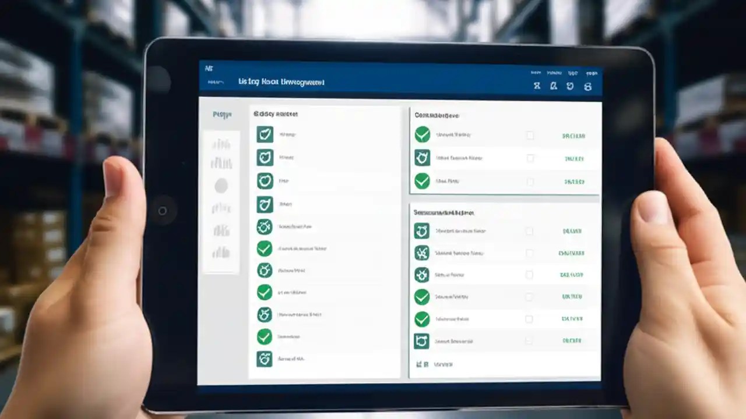
Task: Enable the checkbox on the last summary row
Action: pyautogui.click(x=530, y=341)
